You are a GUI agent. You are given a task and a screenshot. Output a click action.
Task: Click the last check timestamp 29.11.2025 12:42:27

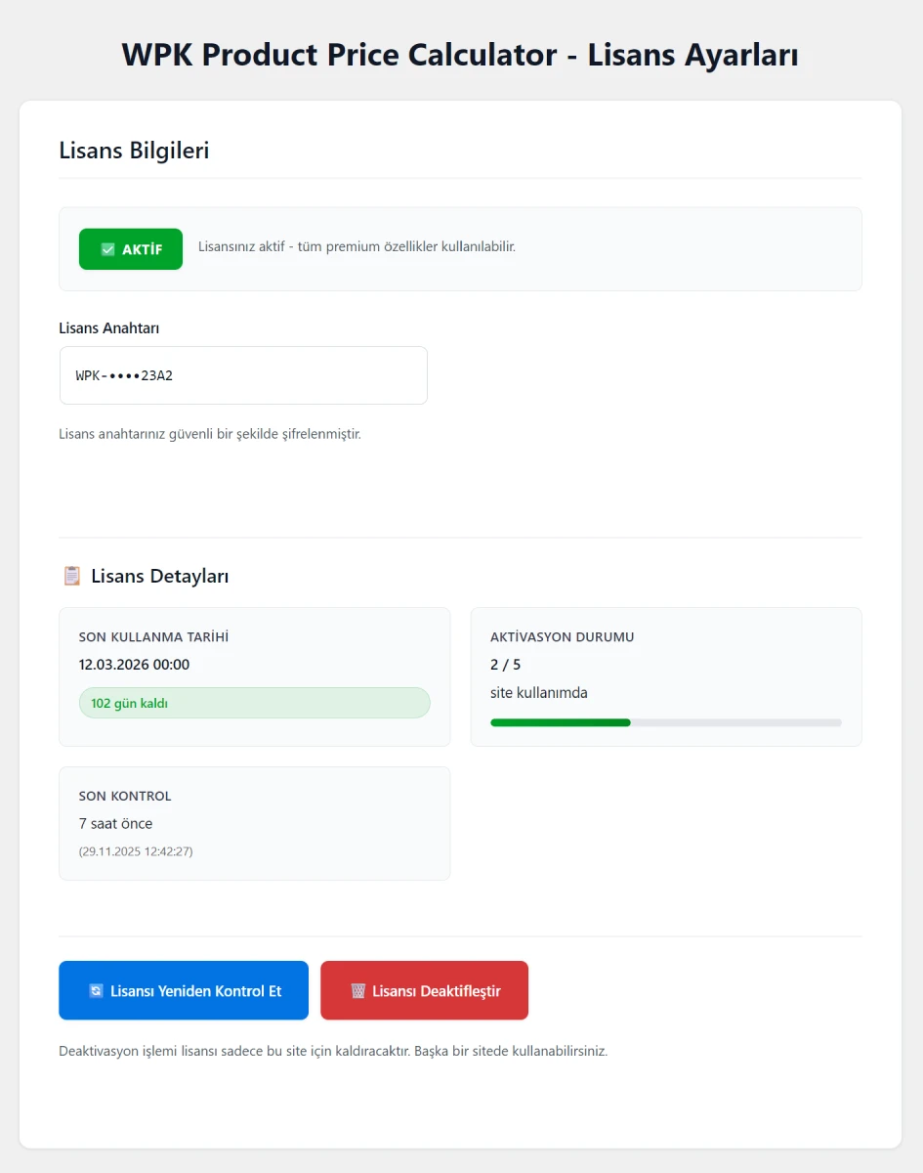click(136, 851)
